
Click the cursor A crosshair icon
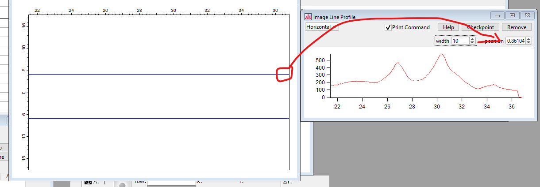click(88, 182)
